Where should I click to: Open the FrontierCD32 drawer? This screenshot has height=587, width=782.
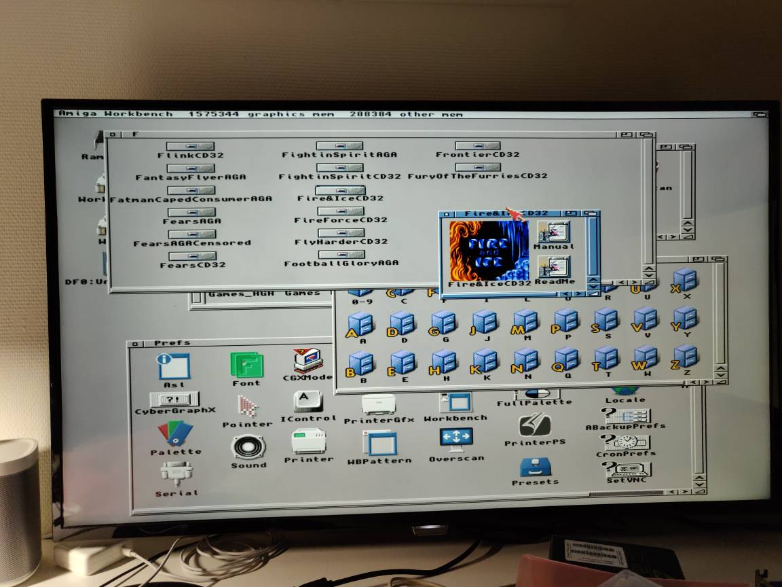coord(477,146)
